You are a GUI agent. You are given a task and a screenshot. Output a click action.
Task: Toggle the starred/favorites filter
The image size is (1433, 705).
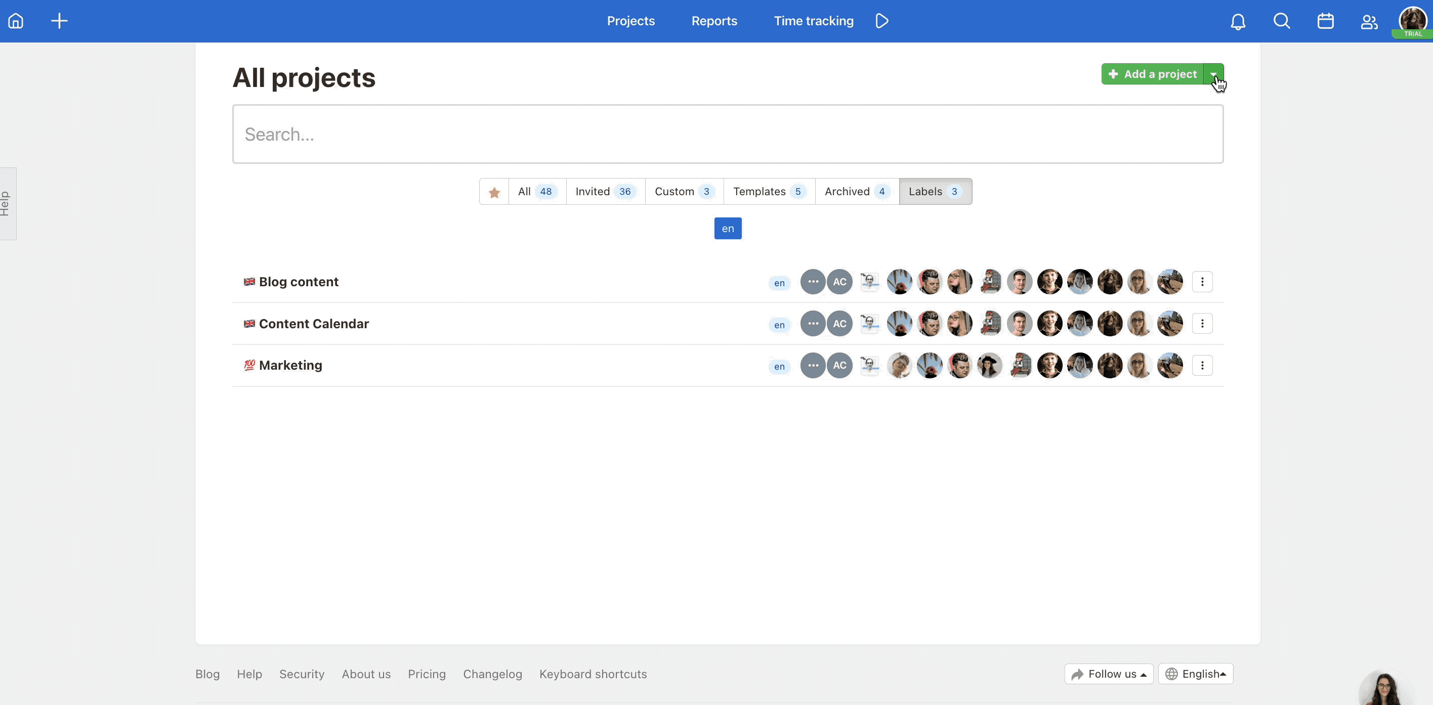click(493, 192)
